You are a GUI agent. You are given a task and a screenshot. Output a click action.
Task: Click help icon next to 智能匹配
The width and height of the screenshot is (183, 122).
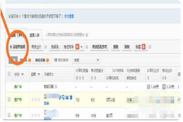coord(56,87)
